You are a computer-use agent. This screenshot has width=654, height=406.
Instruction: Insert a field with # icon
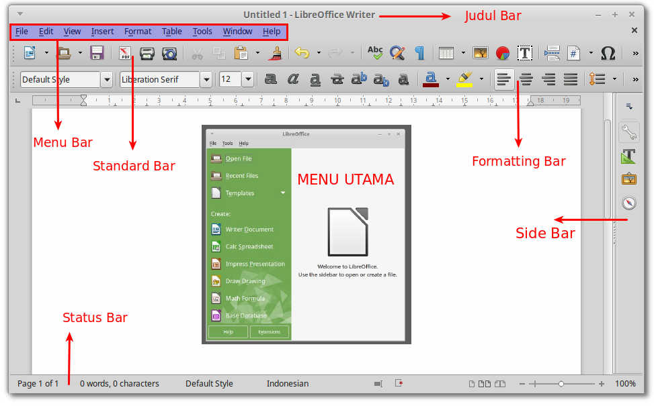click(573, 53)
